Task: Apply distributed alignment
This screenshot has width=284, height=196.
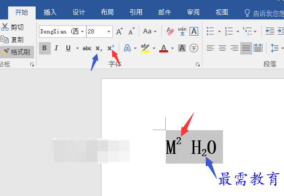Action: [258, 48]
